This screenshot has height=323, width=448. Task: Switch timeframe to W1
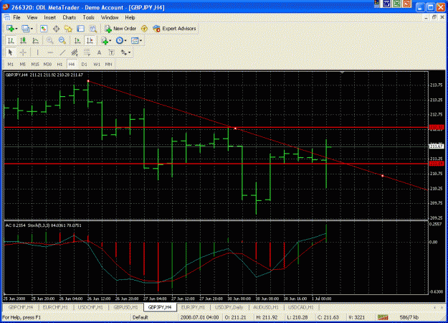[97, 65]
